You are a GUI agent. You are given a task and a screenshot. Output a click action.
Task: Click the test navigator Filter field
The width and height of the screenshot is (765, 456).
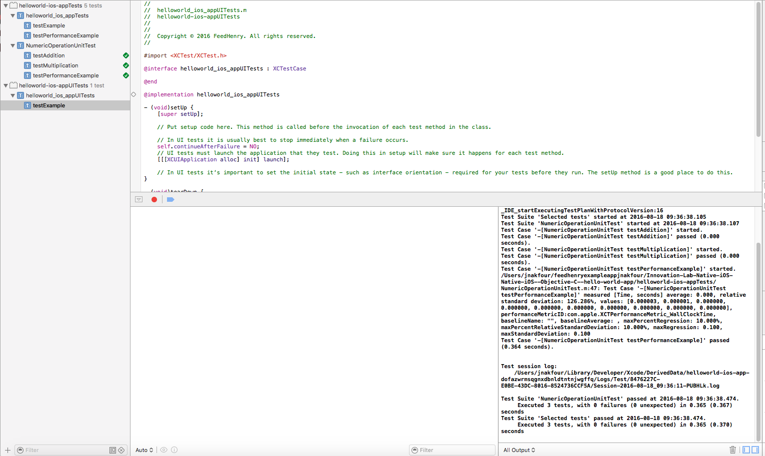coord(70,450)
